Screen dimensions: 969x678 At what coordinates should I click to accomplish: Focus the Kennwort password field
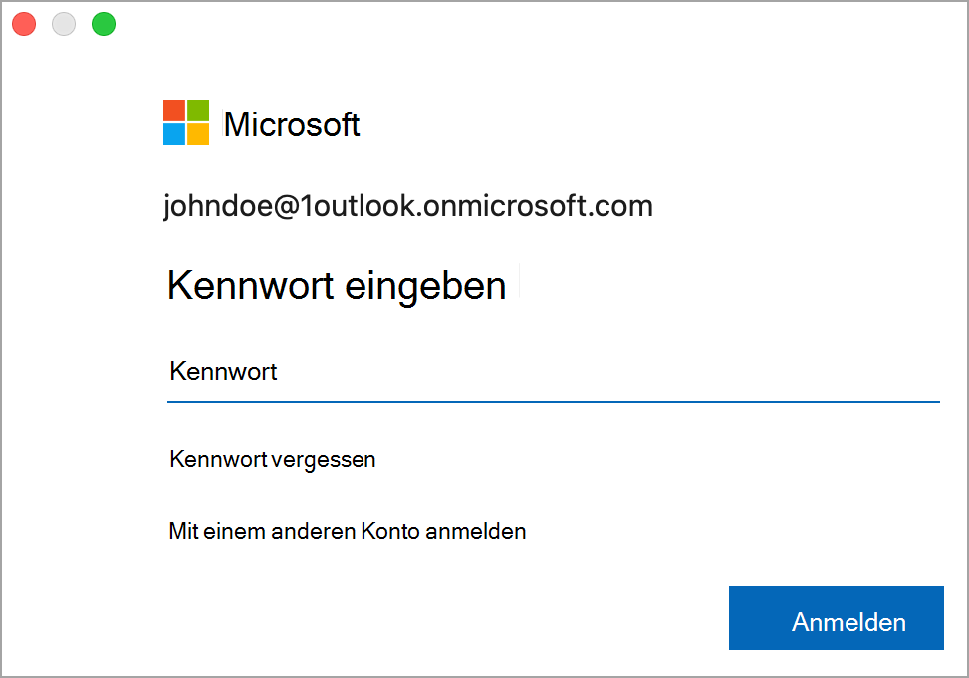coord(553,372)
